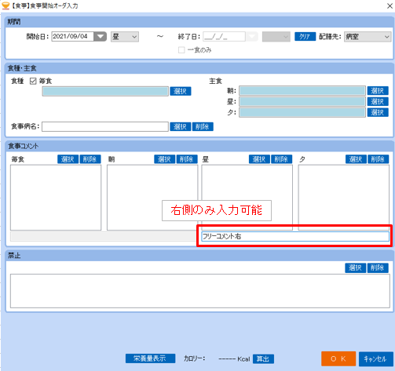Click 選択 for 主食 夕
Screen dimensions: 395x371
378,112
